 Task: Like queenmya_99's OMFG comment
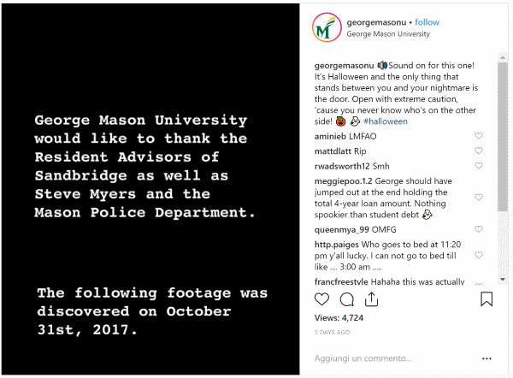click(479, 229)
